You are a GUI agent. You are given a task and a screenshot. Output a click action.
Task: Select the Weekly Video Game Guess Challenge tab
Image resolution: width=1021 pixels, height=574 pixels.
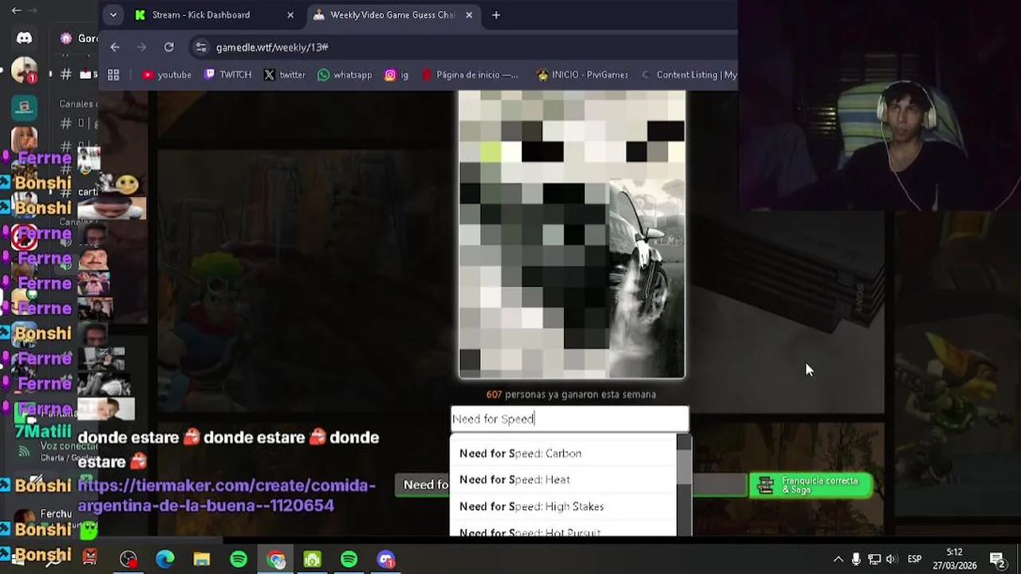pos(384,14)
